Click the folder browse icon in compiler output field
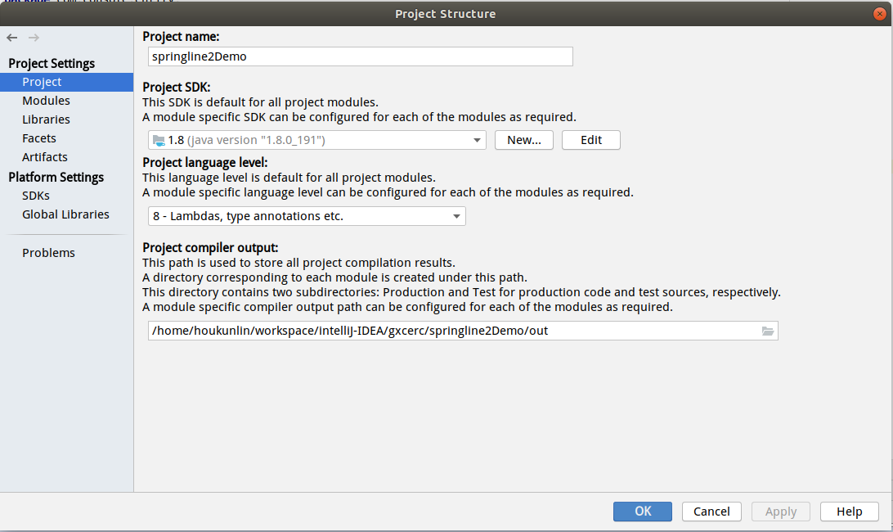This screenshot has width=893, height=532. (x=767, y=331)
